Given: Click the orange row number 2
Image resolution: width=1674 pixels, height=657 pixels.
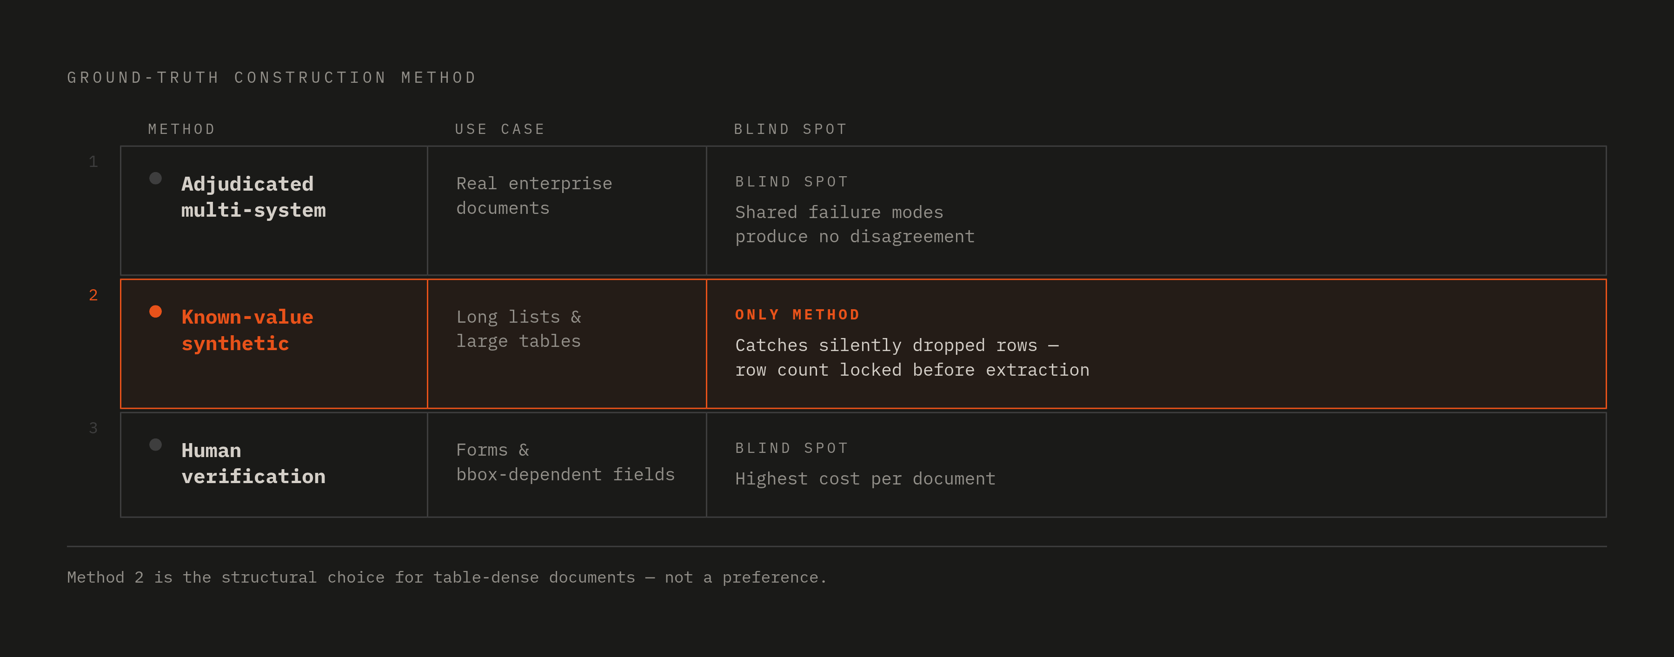Looking at the screenshot, I should click(93, 295).
